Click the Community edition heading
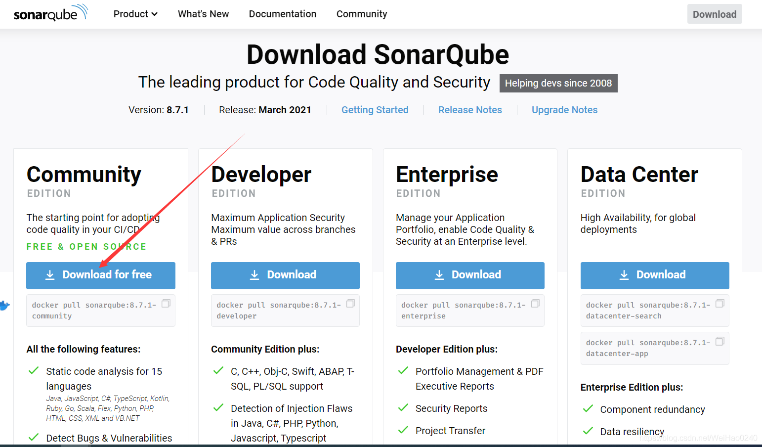This screenshot has height=447, width=762. pos(84,175)
